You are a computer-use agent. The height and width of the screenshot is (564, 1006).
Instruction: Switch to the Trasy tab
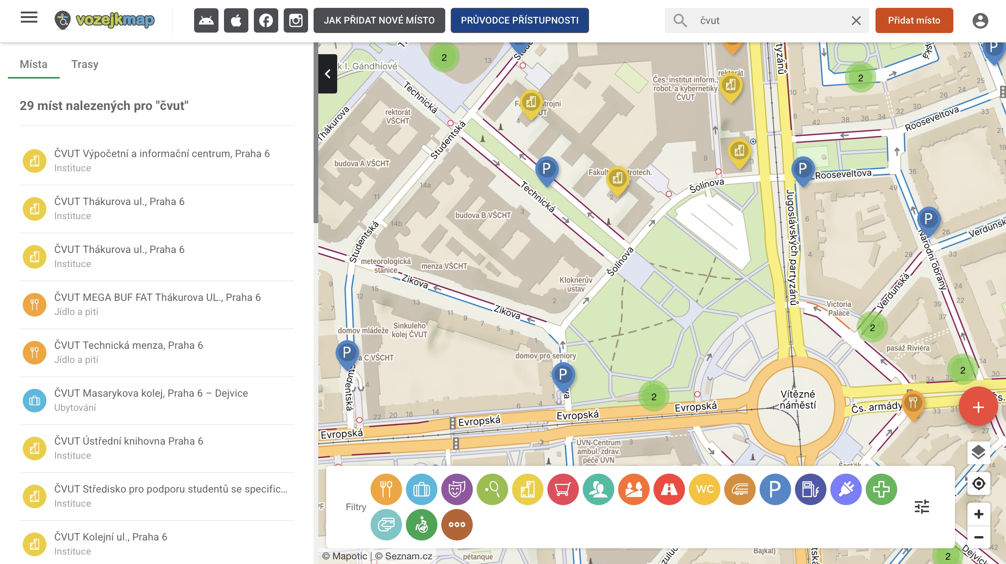85,64
